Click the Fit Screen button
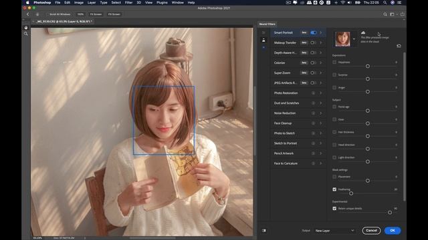Image resolution: width=428 pixels, height=240 pixels. [x=96, y=14]
